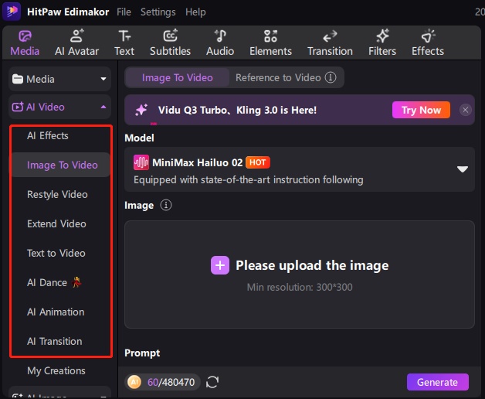Screen dimensions: 485x399
Task: Open the Media toolbar tab
Action: pyautogui.click(x=25, y=43)
